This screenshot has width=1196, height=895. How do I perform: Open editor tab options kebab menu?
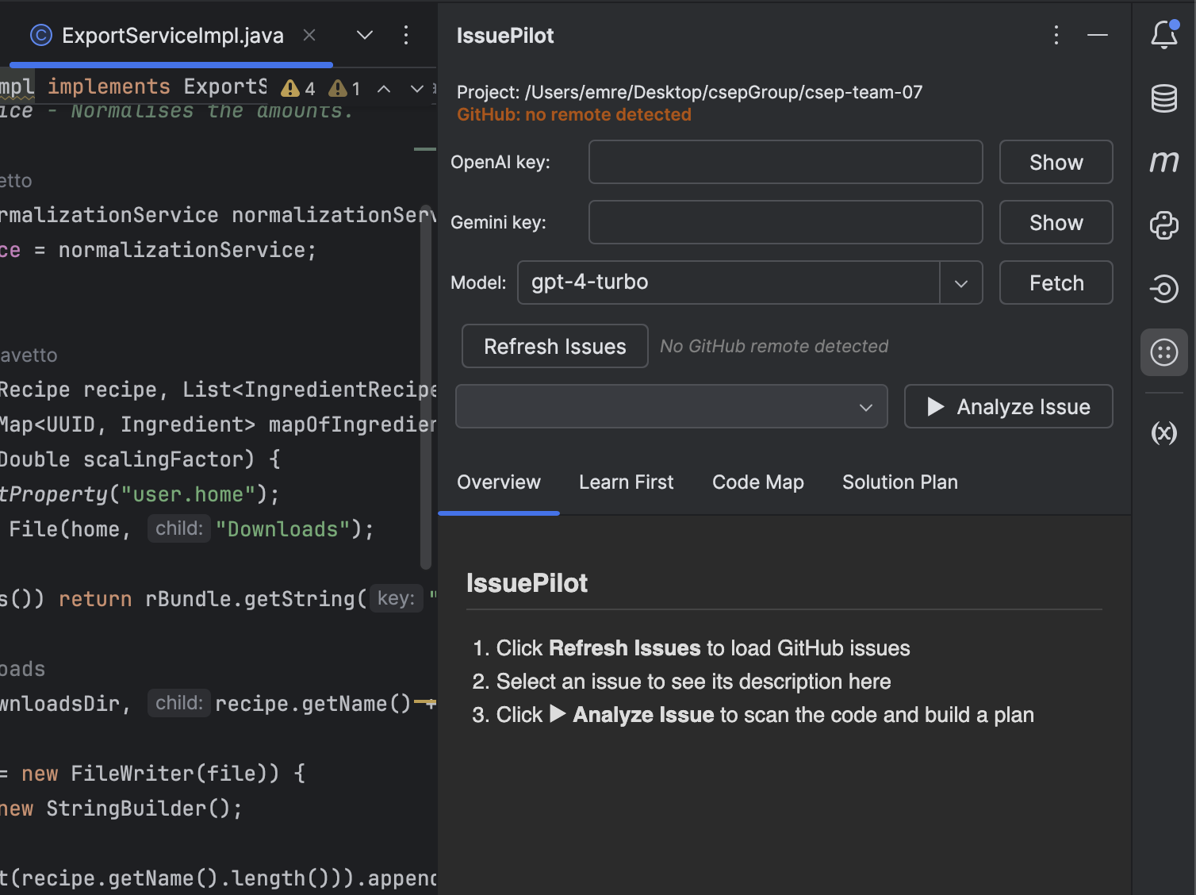click(406, 35)
